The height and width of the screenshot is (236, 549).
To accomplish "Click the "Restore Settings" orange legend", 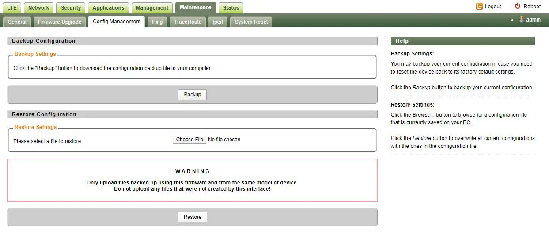I will 36,127.
